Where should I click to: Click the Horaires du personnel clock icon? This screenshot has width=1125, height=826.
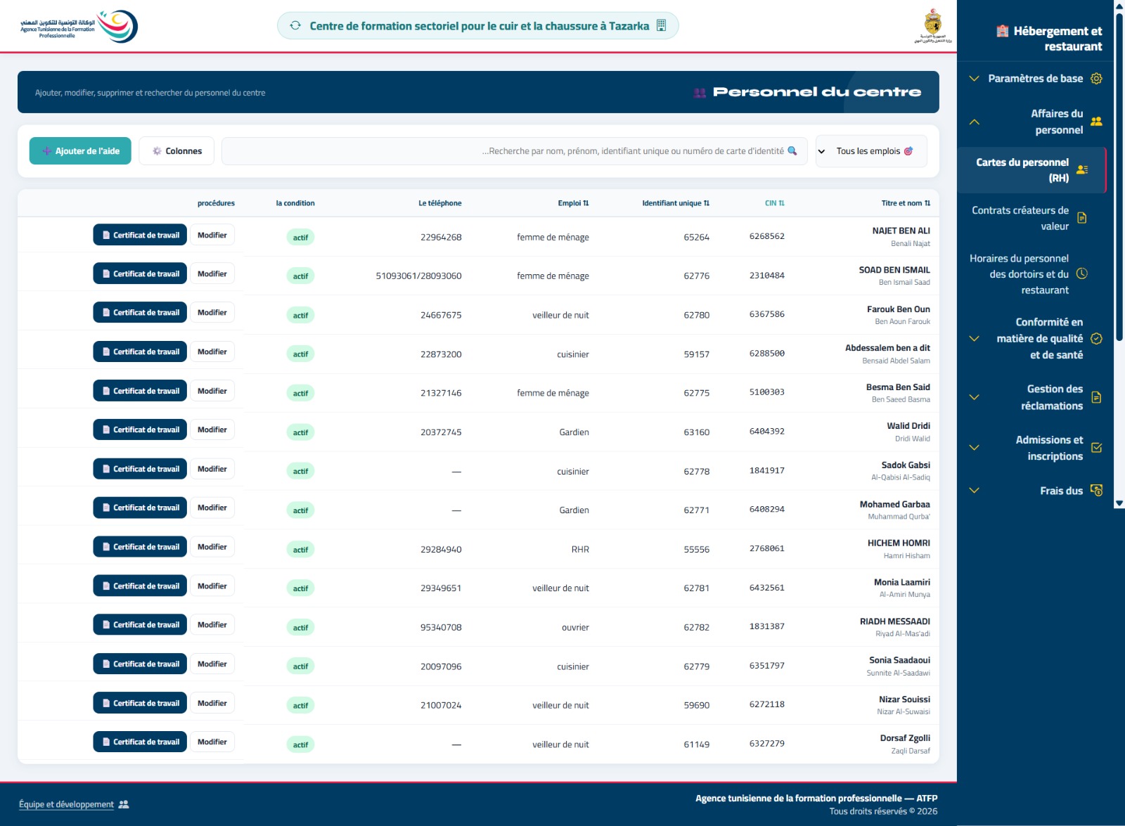(1082, 273)
